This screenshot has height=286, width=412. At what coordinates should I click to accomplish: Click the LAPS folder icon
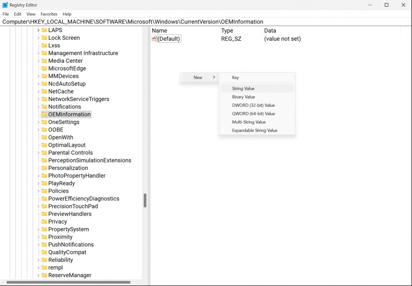click(x=44, y=30)
